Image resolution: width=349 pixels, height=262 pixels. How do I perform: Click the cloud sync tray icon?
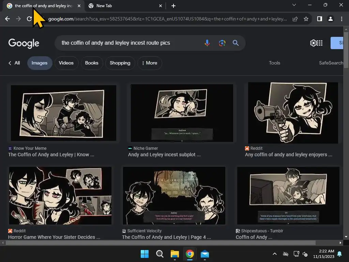click(286, 254)
